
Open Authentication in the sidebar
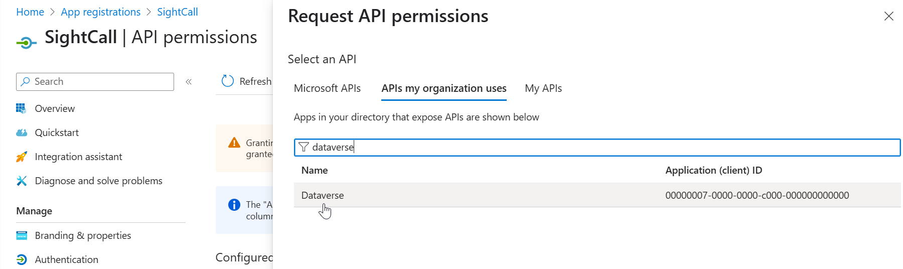66,259
